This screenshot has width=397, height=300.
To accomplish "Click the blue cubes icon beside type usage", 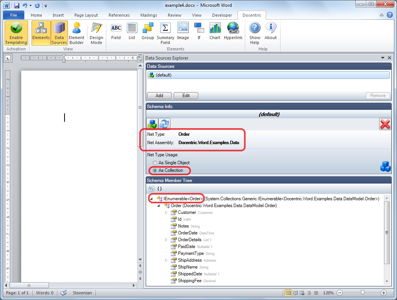I will tap(385, 167).
